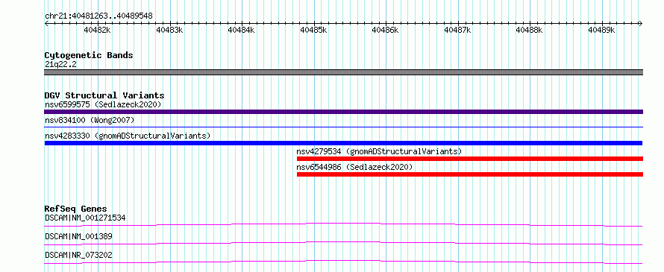Click the purple nsv6599575 variant bar

pos(343,112)
